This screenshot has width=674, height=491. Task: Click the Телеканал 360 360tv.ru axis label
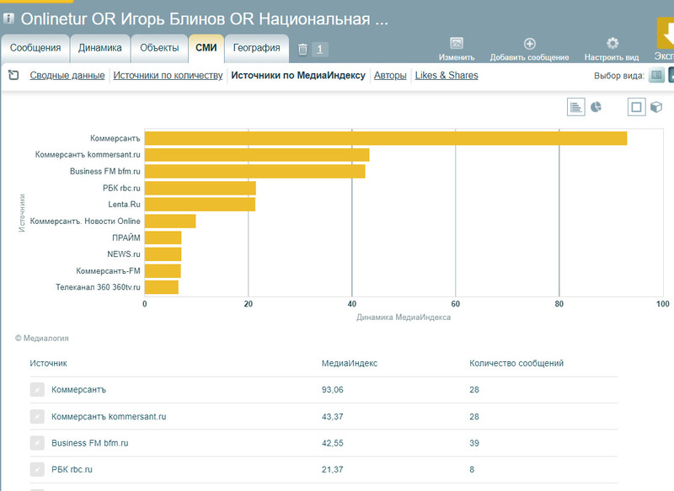click(98, 287)
